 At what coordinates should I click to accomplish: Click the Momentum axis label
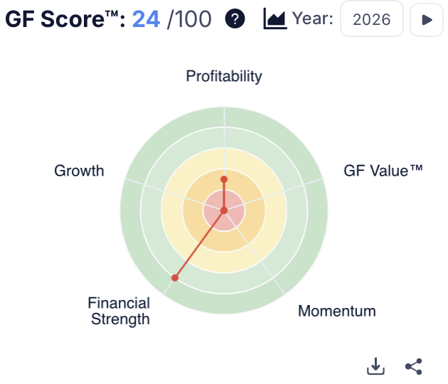(x=336, y=311)
